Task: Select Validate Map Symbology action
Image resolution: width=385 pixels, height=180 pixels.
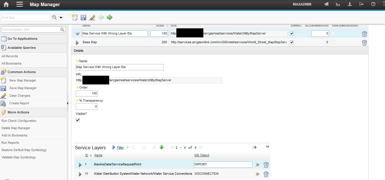Action: click(x=18, y=157)
